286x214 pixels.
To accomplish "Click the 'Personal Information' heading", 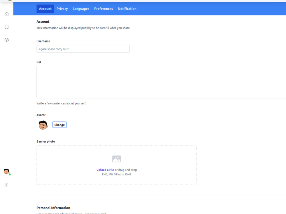I will pos(53,208).
